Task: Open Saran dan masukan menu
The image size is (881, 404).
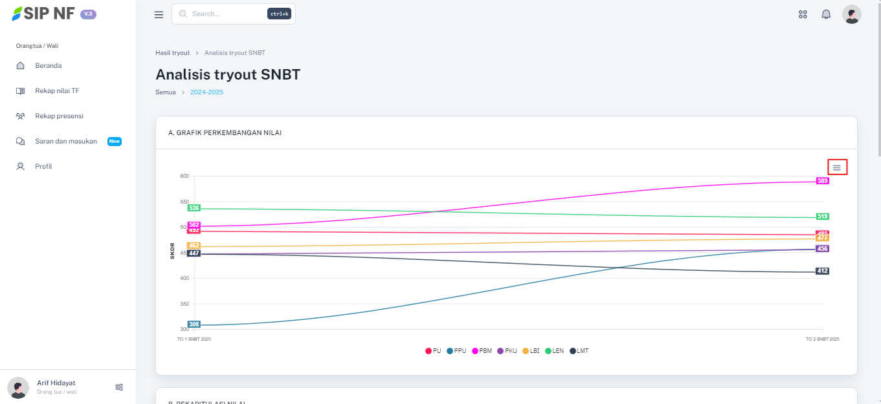Action: (x=65, y=142)
